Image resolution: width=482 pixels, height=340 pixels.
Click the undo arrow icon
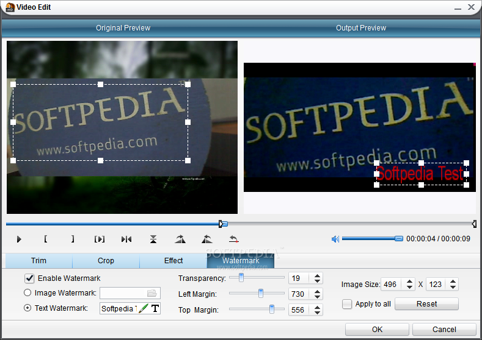[x=234, y=239]
